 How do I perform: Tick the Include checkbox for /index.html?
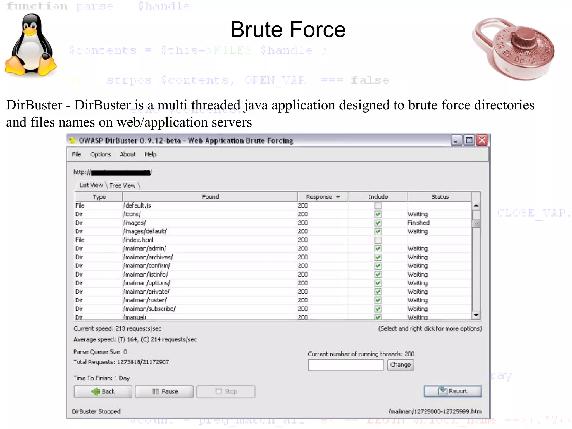378,240
